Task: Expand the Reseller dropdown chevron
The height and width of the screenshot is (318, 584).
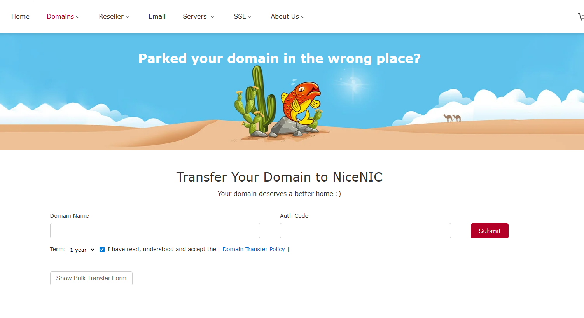Action: pos(128,17)
